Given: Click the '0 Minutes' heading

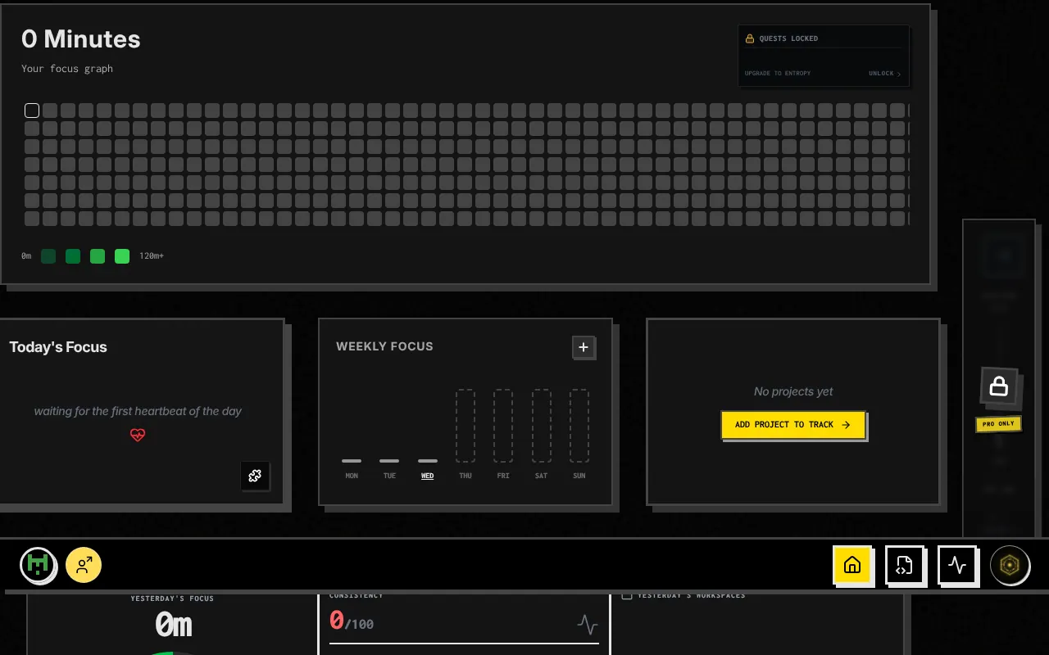Looking at the screenshot, I should point(81,39).
